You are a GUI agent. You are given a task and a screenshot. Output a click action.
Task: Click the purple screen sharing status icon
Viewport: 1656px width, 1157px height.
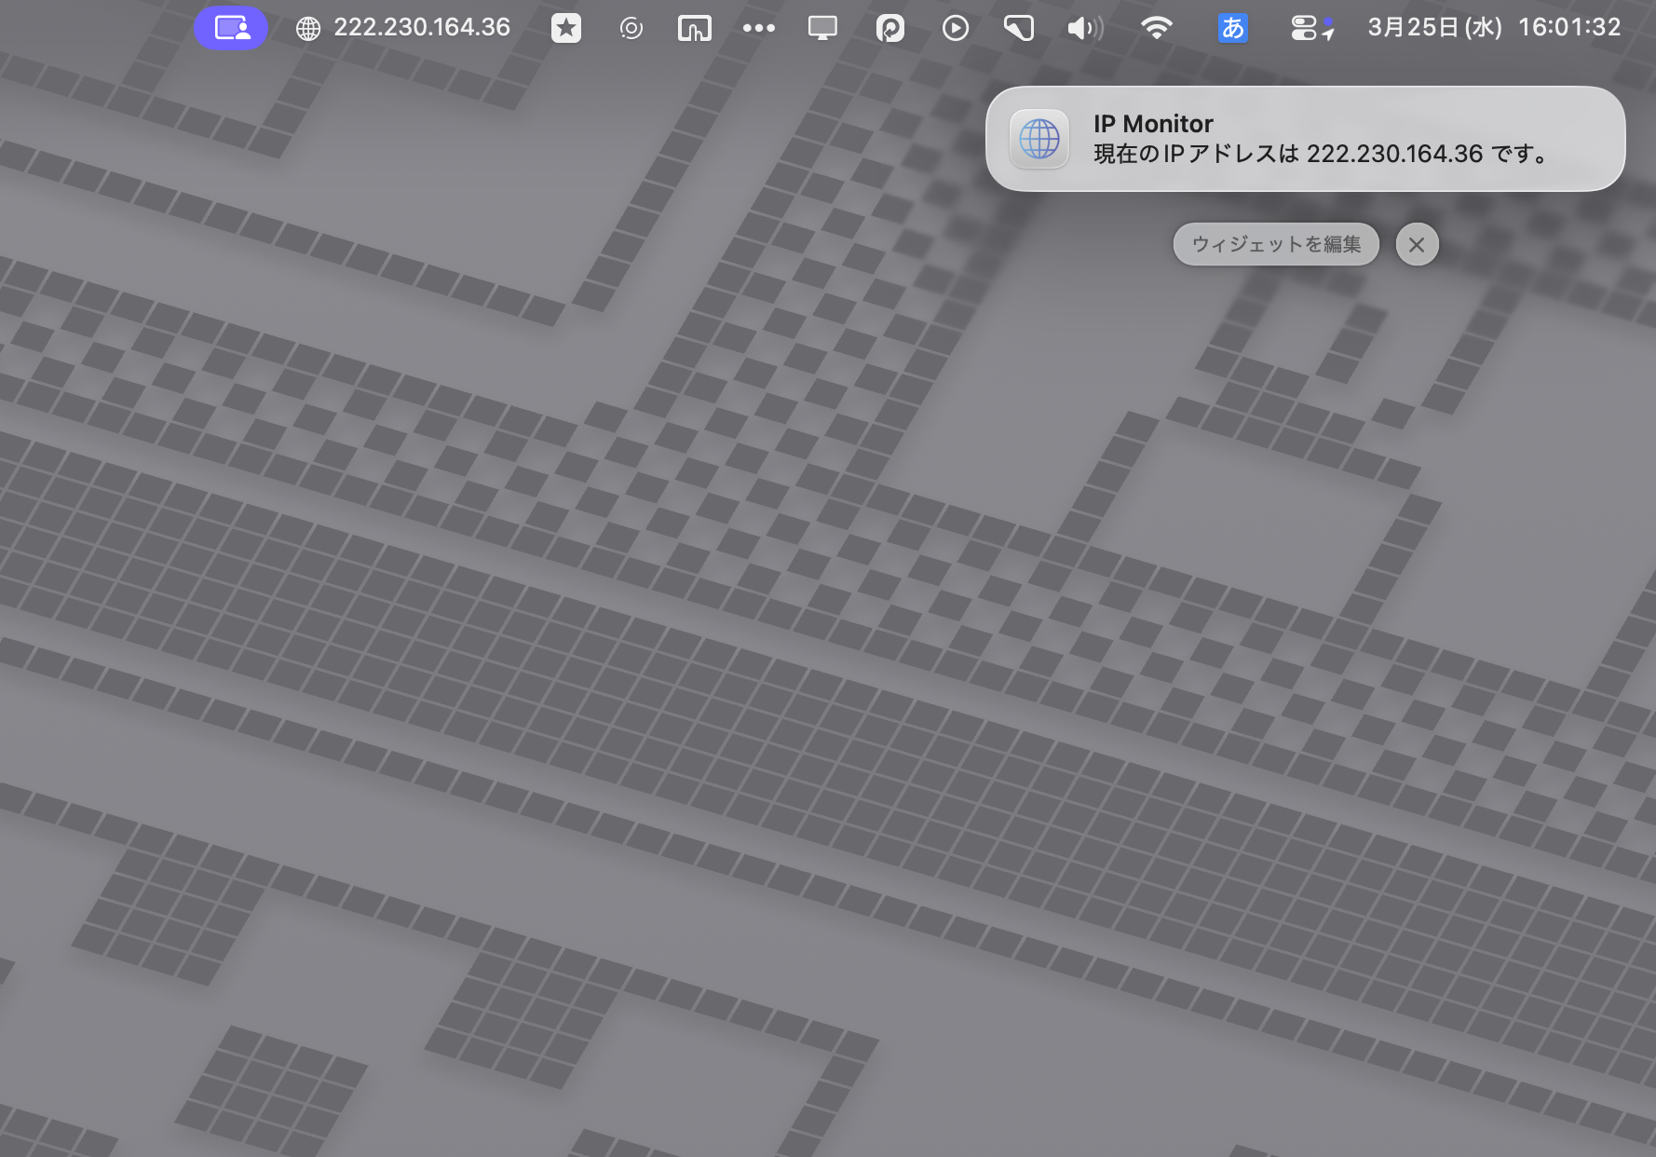coord(231,28)
